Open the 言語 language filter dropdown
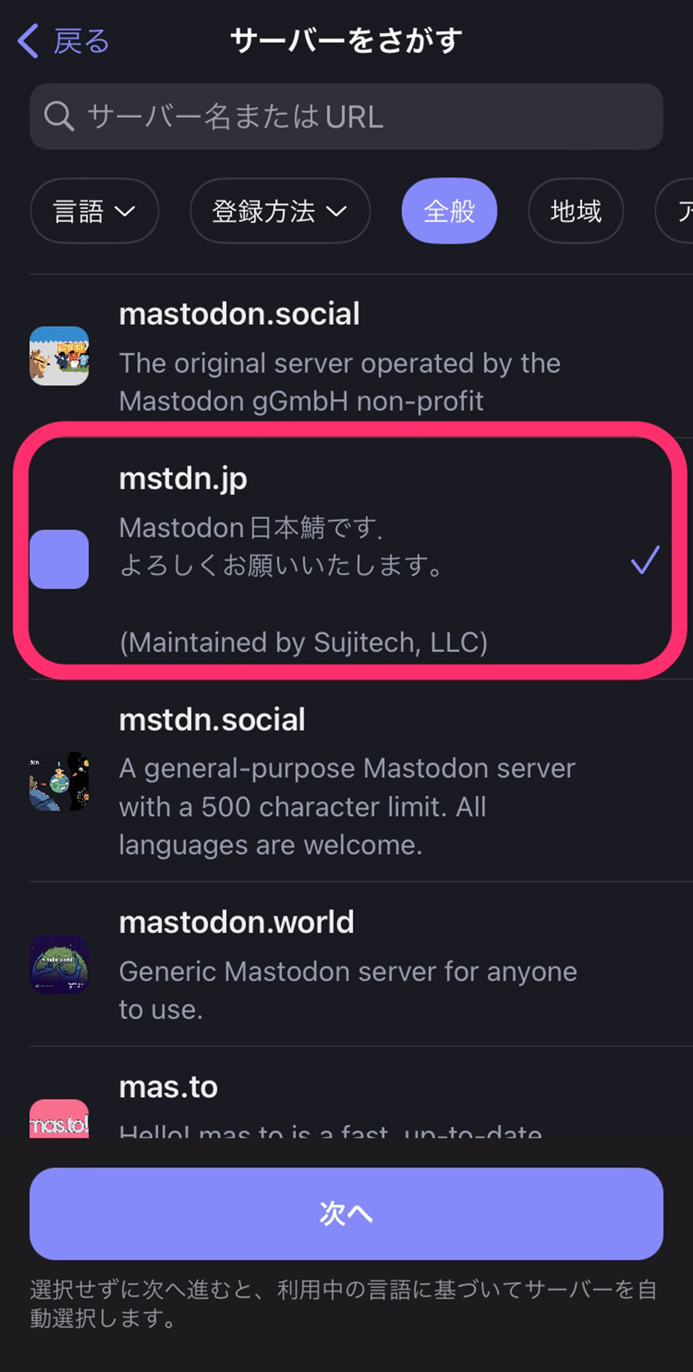 coord(95,211)
